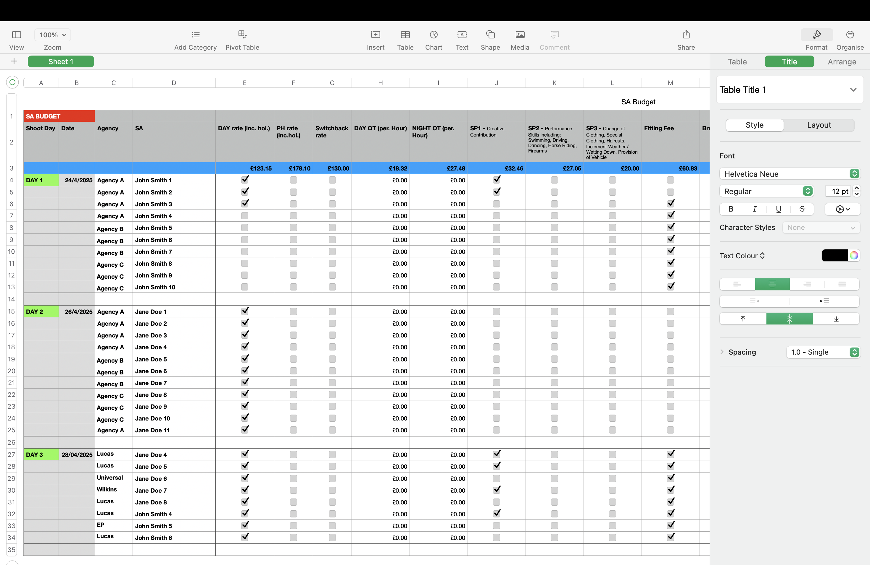870x565 pixels.
Task: Add a new sheet with plus button
Action: (x=14, y=61)
